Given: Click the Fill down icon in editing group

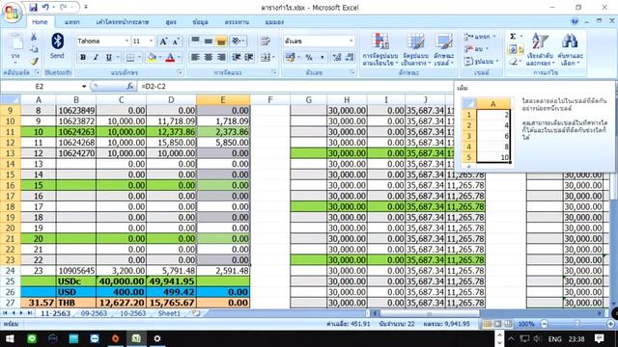Looking at the screenshot, I should click(x=513, y=49).
